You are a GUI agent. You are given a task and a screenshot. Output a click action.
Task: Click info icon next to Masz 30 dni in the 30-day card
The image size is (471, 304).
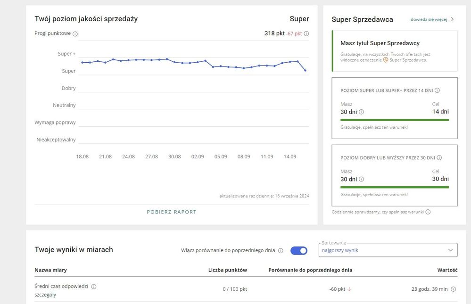[x=362, y=179]
